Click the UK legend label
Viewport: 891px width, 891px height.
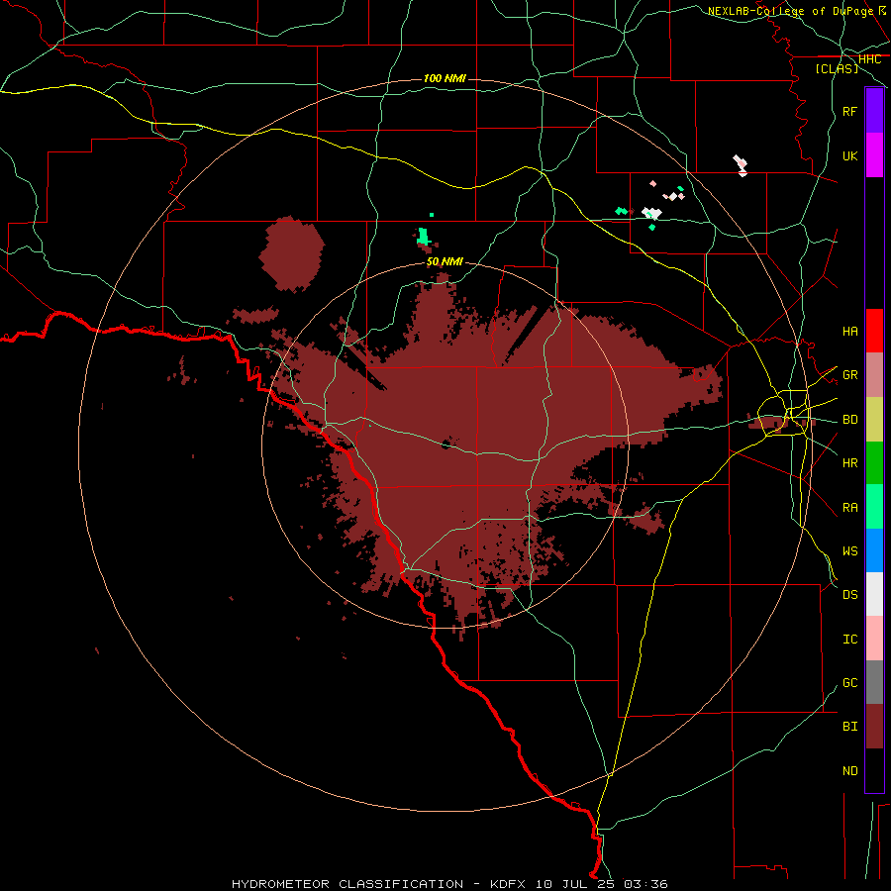pos(849,155)
